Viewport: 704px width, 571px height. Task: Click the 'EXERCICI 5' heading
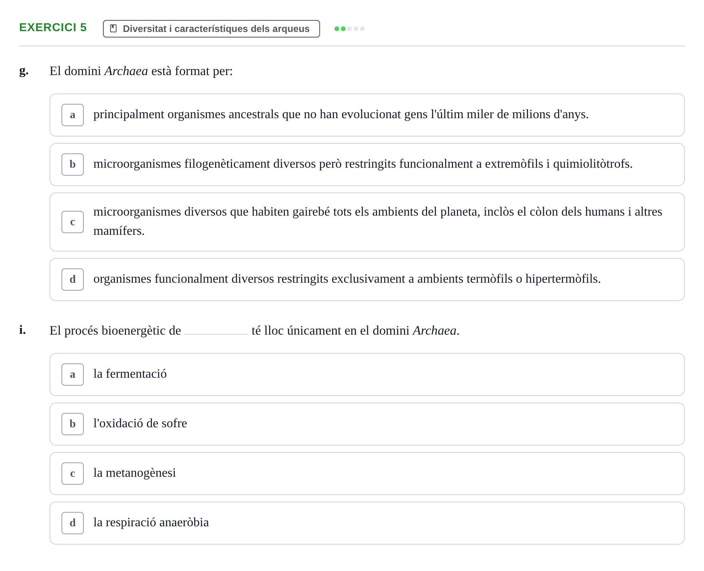point(53,27)
